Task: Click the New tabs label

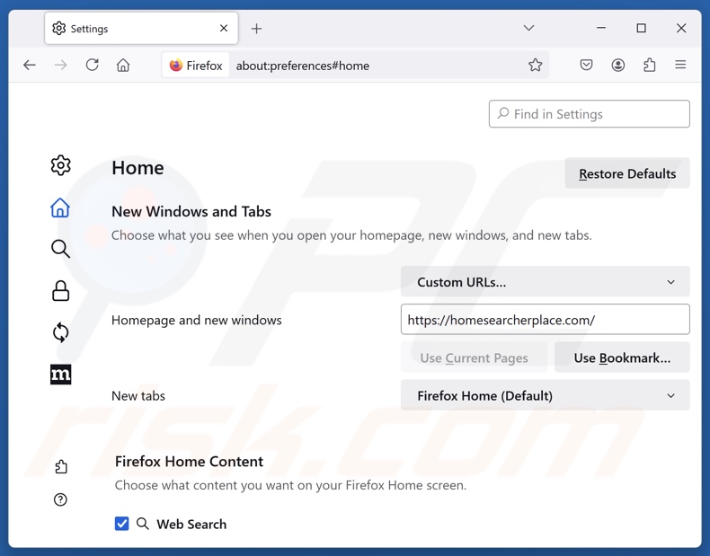Action: point(138,396)
